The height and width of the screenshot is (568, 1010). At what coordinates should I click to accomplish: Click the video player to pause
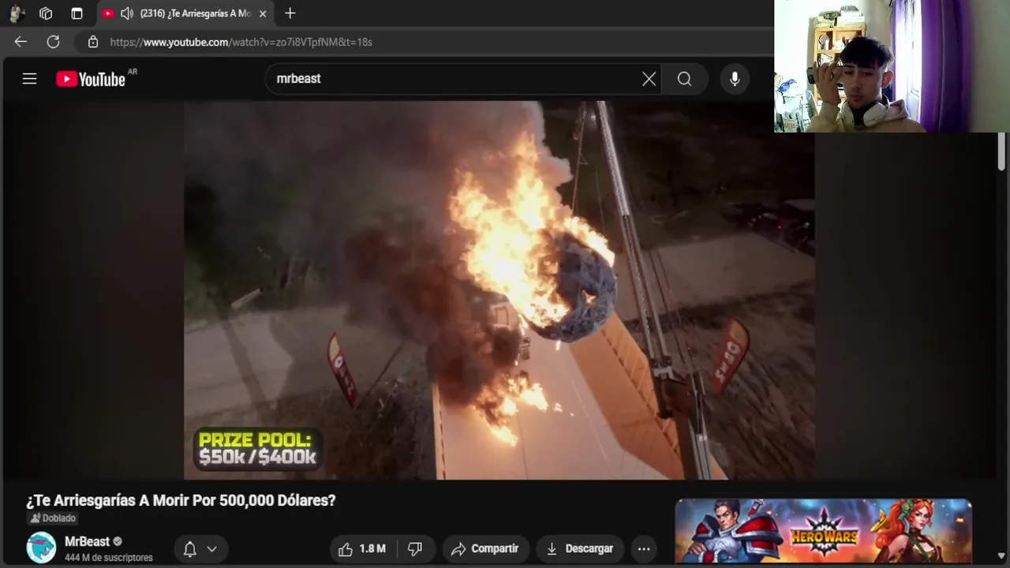(499, 290)
